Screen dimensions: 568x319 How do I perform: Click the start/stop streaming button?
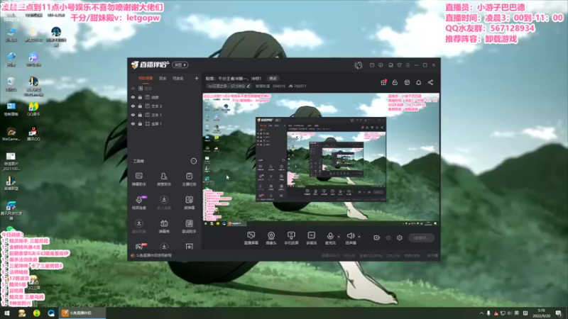[421, 237]
